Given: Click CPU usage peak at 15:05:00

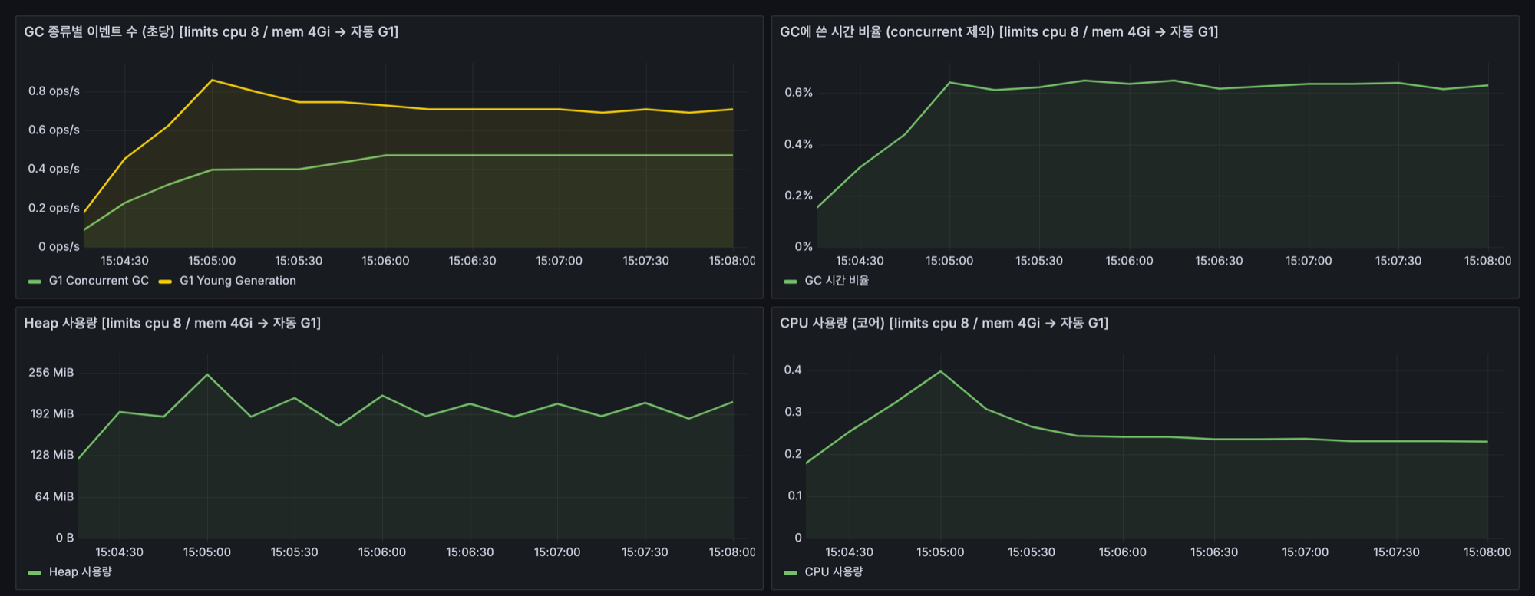Looking at the screenshot, I should tap(940, 371).
